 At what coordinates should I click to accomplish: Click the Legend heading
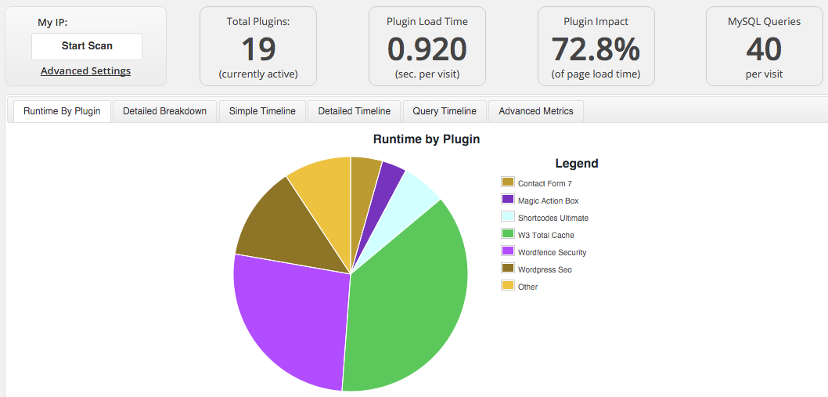point(577,164)
